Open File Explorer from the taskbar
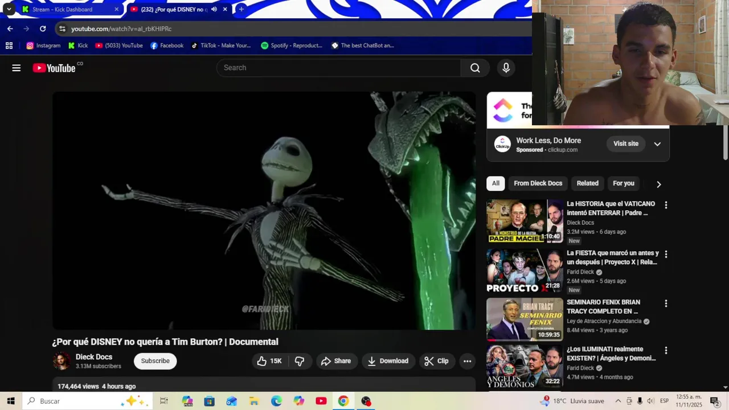The width and height of the screenshot is (729, 410). pos(253,401)
